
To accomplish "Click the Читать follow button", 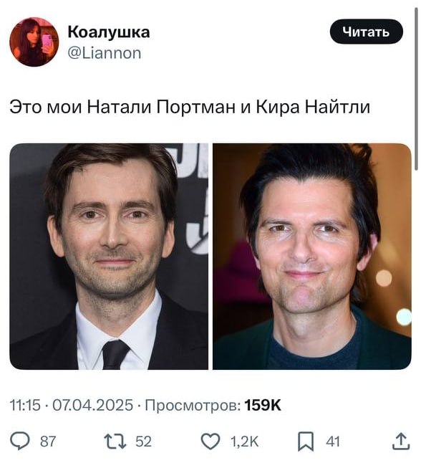I will click(366, 32).
